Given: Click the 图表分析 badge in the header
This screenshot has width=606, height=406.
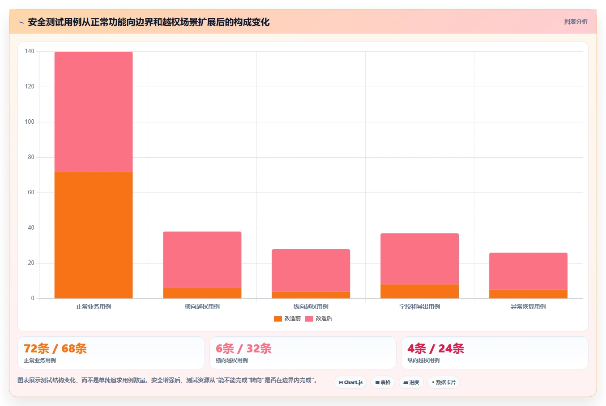Looking at the screenshot, I should click(x=576, y=21).
